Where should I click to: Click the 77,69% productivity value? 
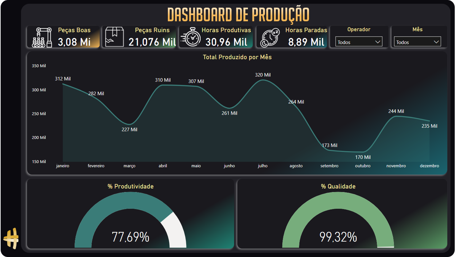pos(131,237)
